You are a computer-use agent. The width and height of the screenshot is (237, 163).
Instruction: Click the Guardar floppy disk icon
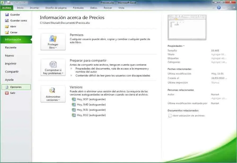(x=7, y=15)
